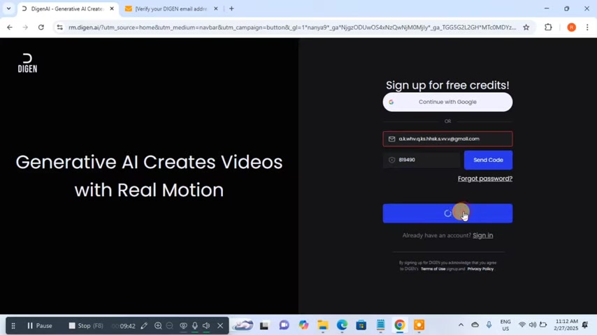Go to the Sign in link

(x=483, y=235)
